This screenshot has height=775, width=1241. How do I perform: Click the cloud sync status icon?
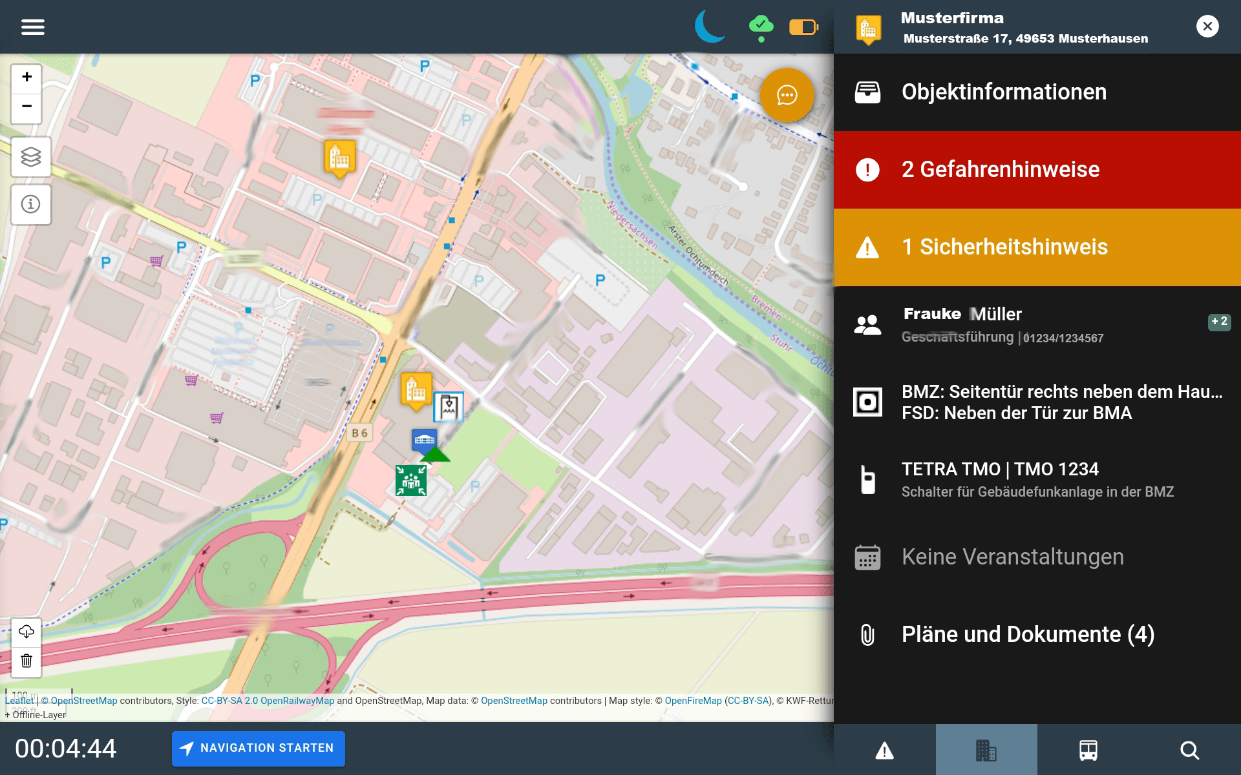point(761,27)
